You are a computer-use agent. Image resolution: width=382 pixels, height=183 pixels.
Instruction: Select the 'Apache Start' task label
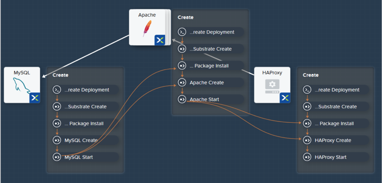[x=204, y=100]
